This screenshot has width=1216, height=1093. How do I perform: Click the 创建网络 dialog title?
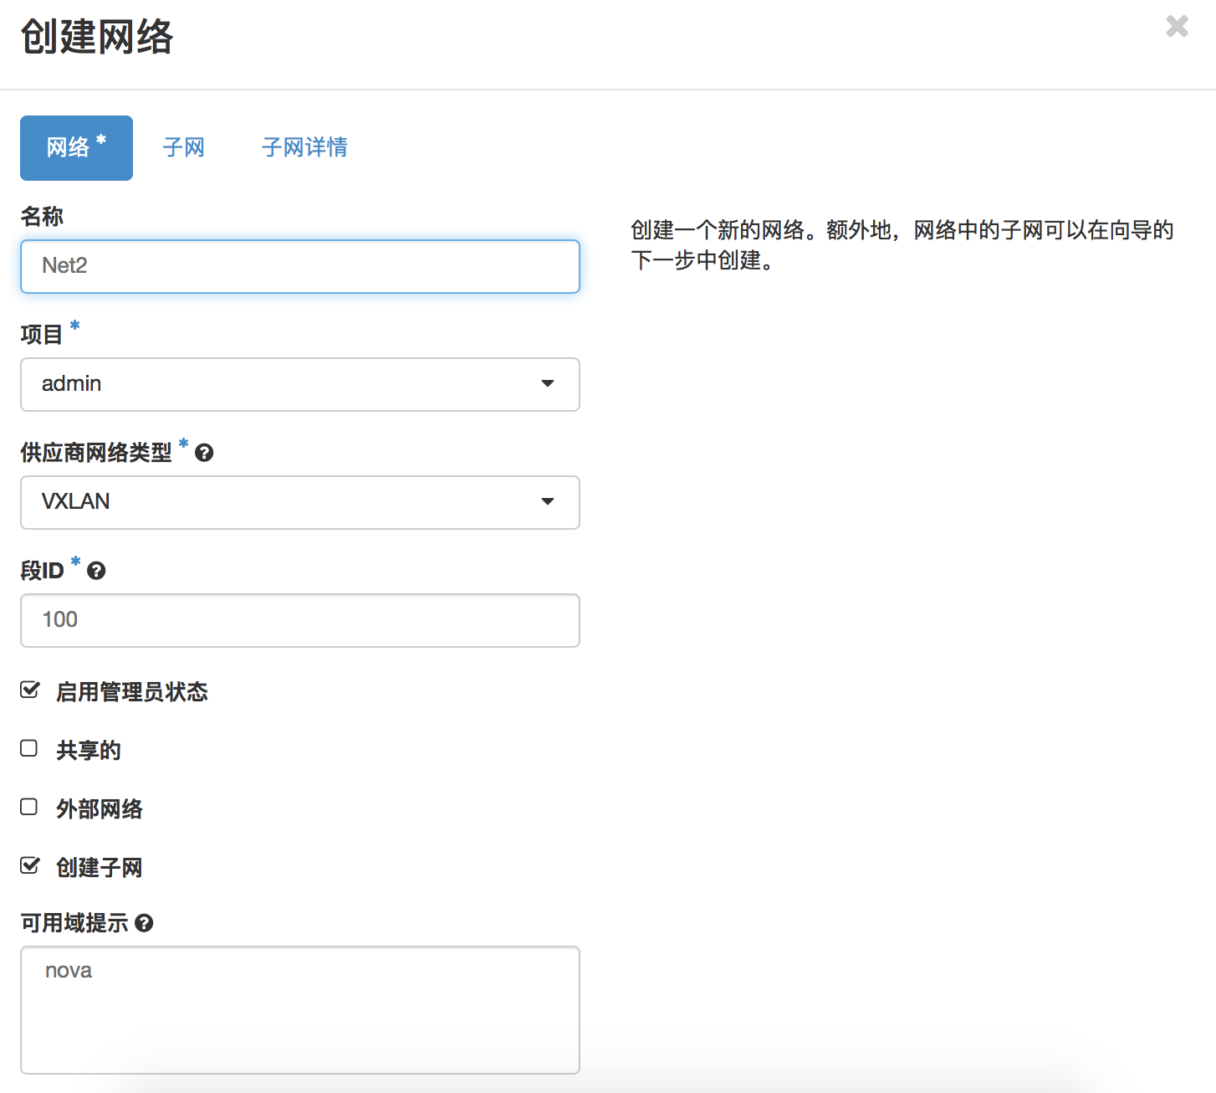(97, 38)
